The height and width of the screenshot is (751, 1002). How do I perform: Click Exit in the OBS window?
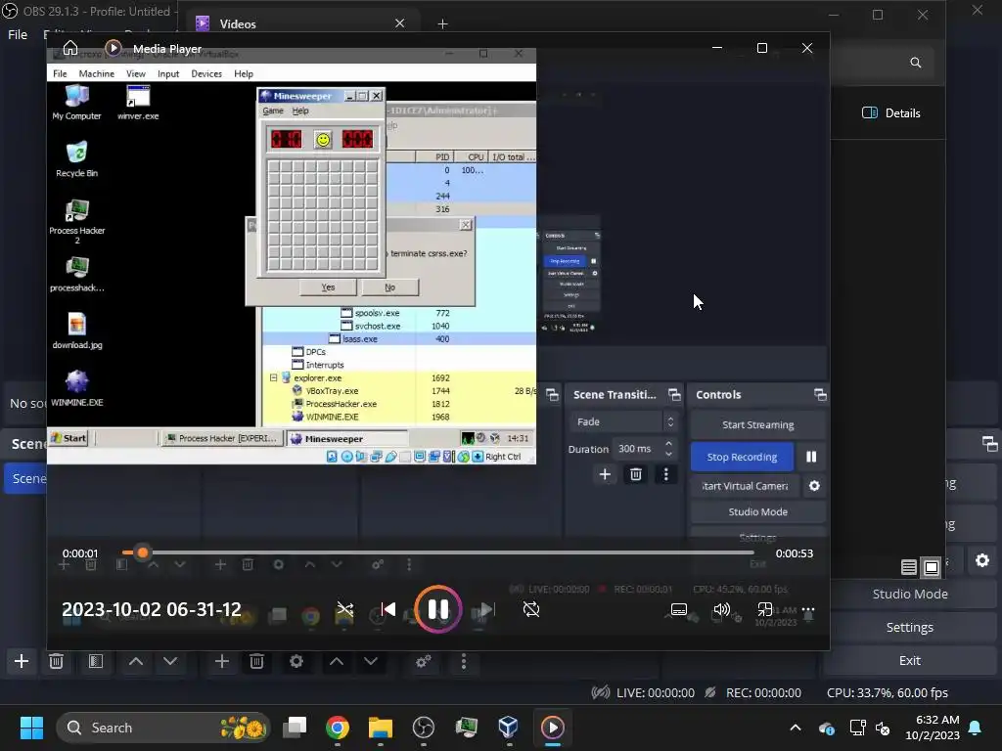(910, 660)
